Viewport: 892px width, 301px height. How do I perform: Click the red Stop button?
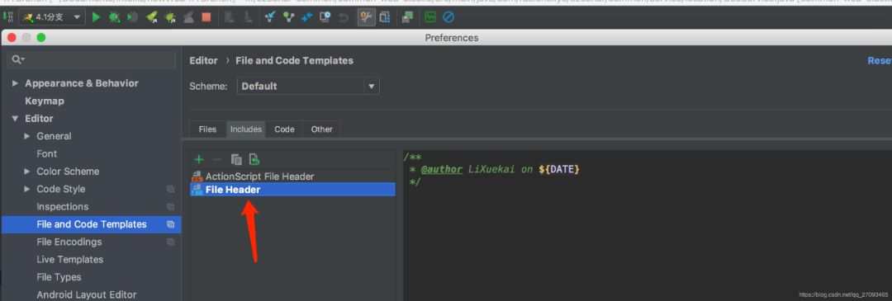point(206,17)
